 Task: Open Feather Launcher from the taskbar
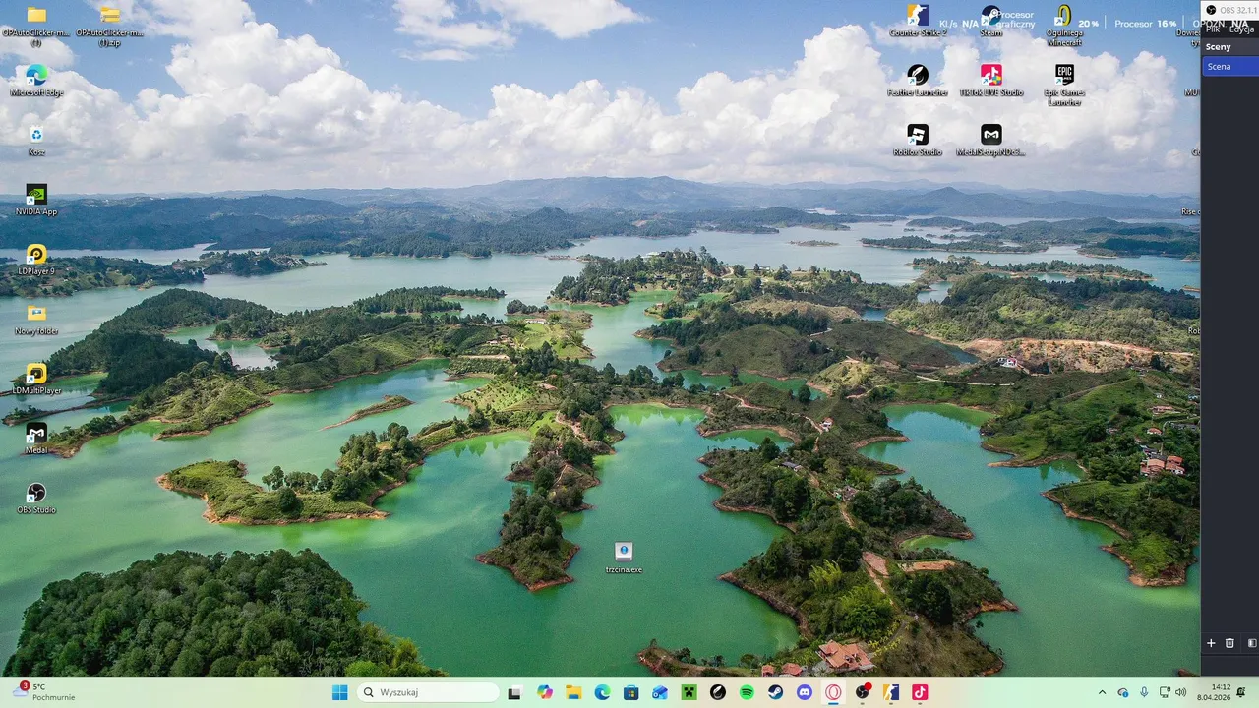(x=718, y=692)
